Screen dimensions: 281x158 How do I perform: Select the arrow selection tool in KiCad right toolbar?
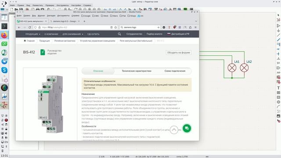click(x=278, y=15)
